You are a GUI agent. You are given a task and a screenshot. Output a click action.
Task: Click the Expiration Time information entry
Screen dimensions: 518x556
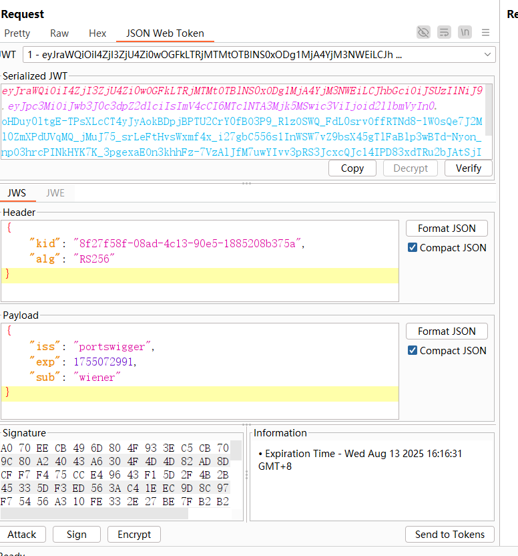point(360,460)
